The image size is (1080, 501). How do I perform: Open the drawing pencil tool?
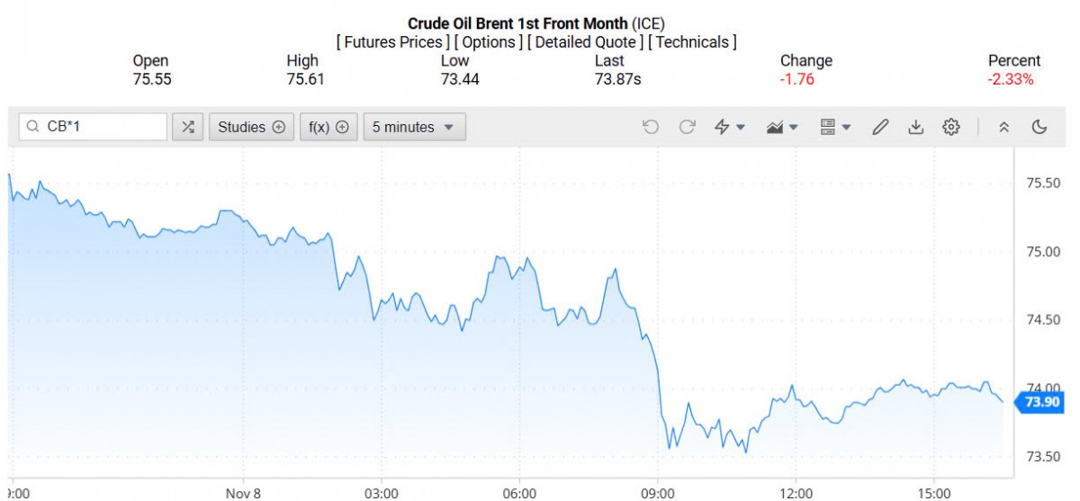pos(881,127)
